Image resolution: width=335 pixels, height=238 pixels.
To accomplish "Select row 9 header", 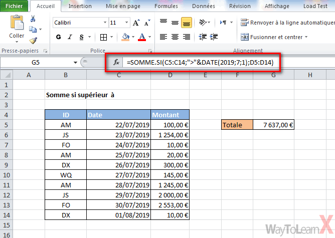I will click(7, 165).
